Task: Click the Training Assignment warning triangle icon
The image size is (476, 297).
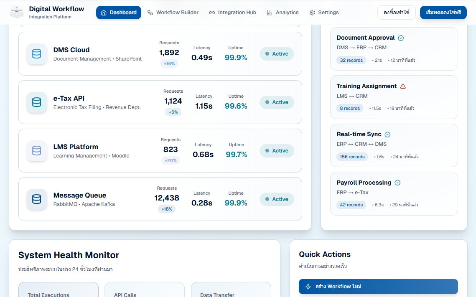Action: [403, 86]
